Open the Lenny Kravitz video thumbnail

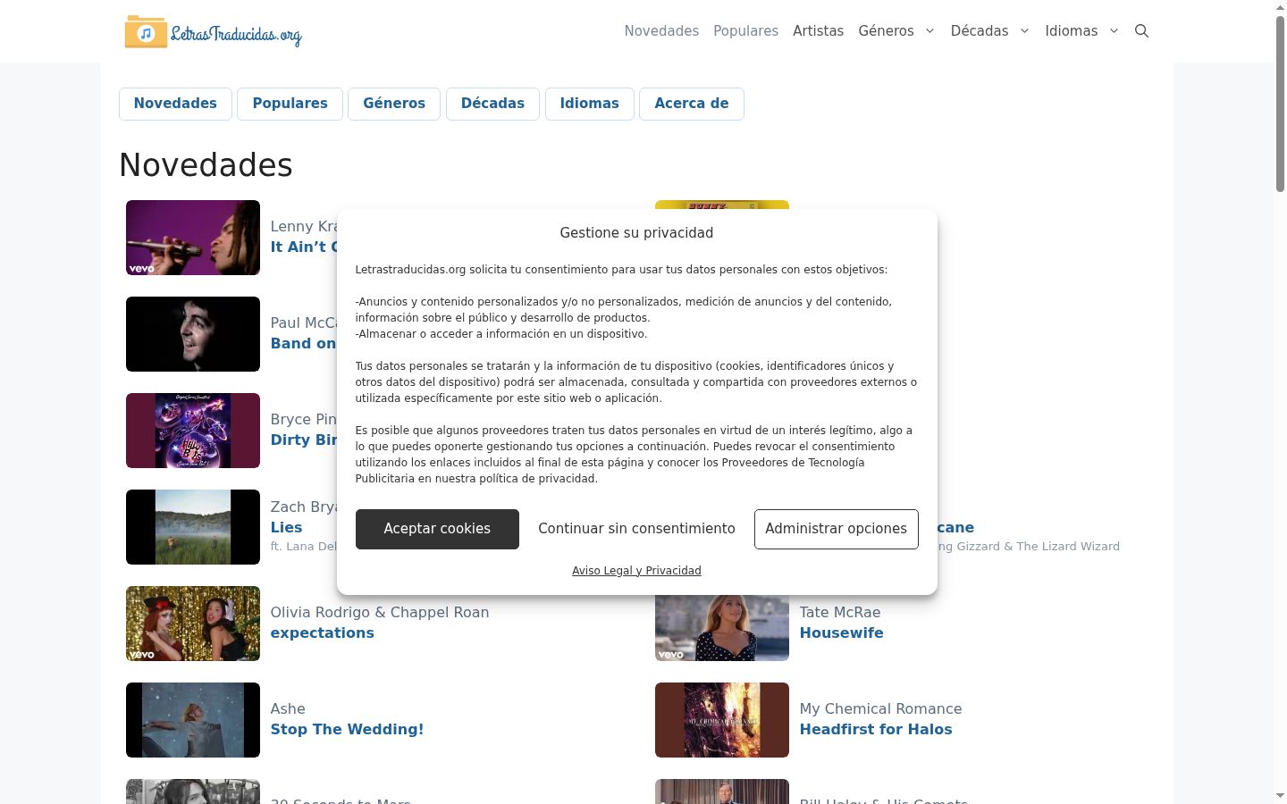193,238
